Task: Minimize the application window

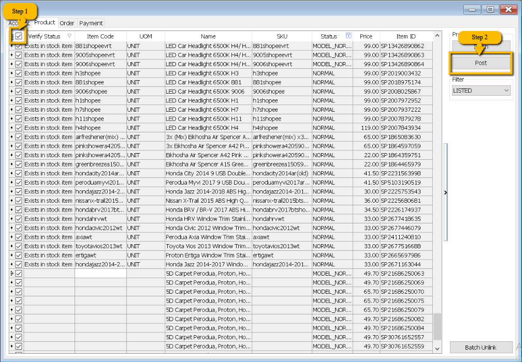Action: 472,9
